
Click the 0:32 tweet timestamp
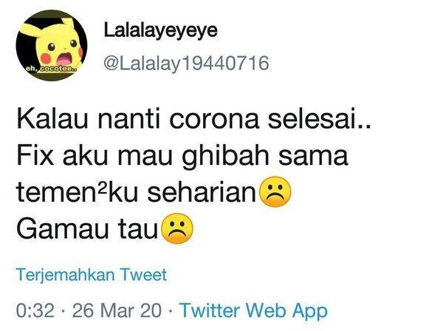(35, 310)
